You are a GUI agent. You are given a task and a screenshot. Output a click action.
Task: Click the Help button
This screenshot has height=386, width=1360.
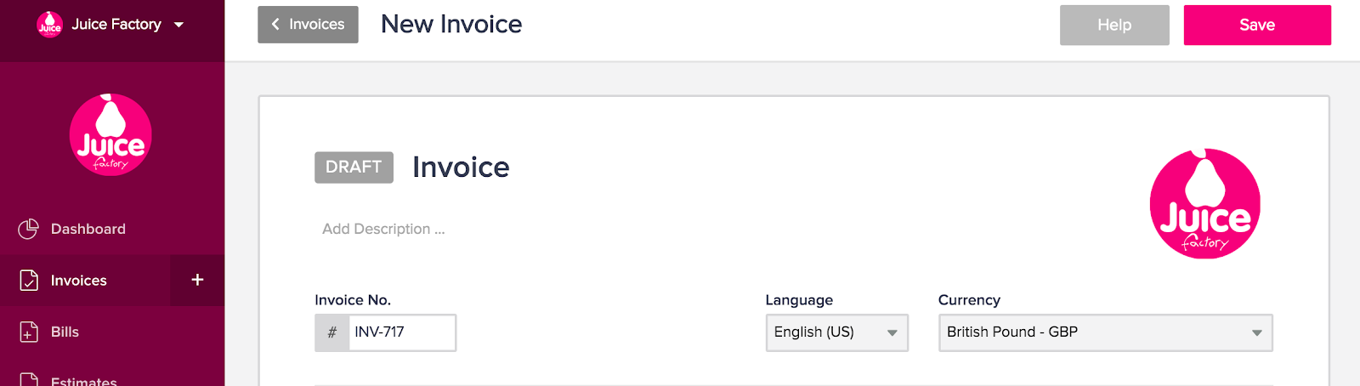(x=1114, y=25)
